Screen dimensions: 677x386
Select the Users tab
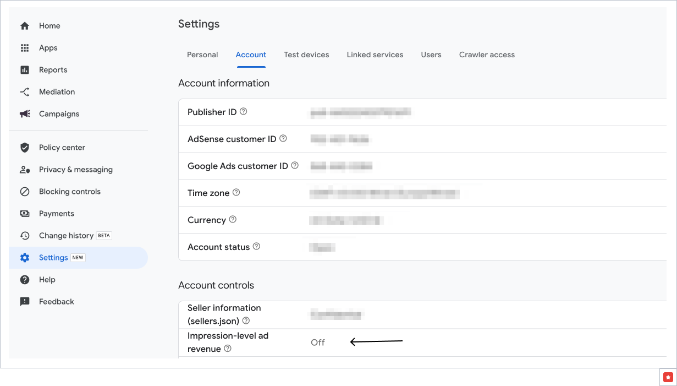point(431,55)
